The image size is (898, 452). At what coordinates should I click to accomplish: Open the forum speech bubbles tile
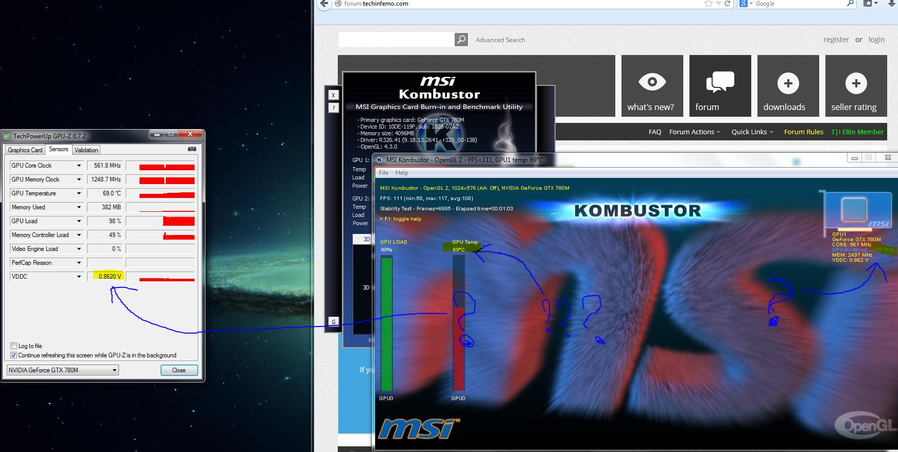click(x=720, y=86)
